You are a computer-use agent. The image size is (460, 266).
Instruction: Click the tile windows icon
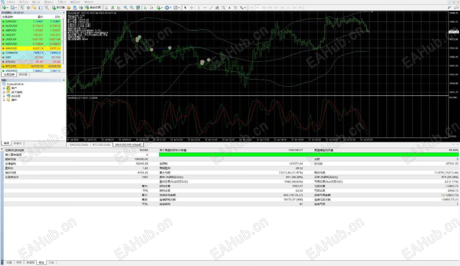tap(138, 8)
